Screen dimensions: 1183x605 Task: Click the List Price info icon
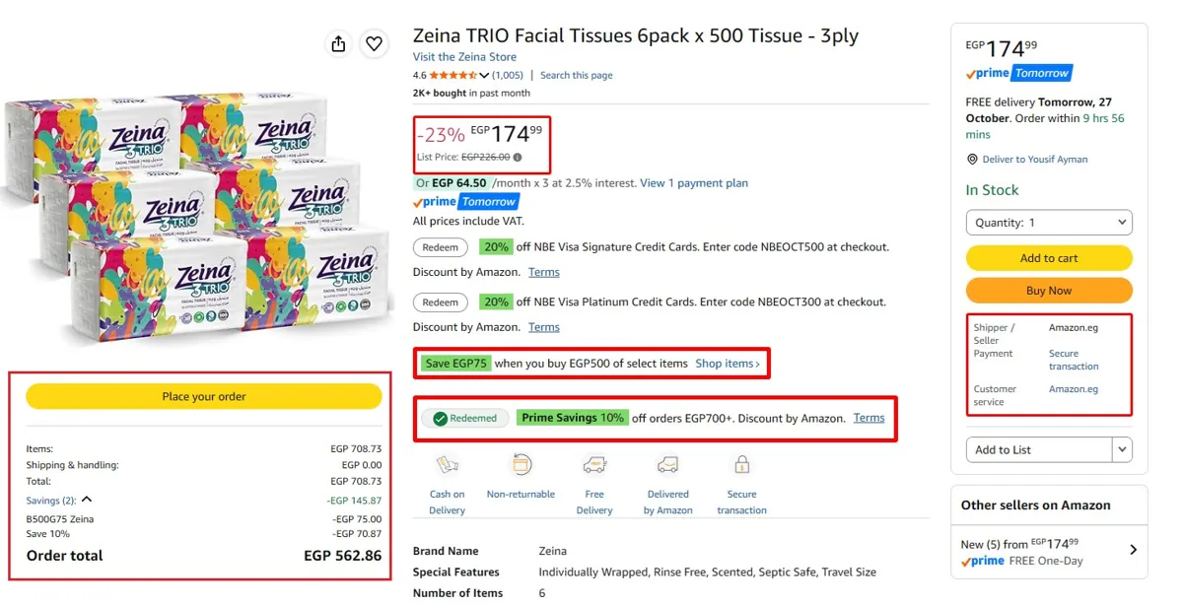click(x=518, y=157)
